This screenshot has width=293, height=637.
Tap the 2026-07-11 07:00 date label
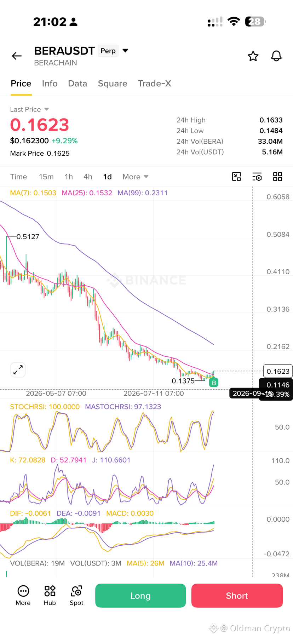tap(154, 393)
